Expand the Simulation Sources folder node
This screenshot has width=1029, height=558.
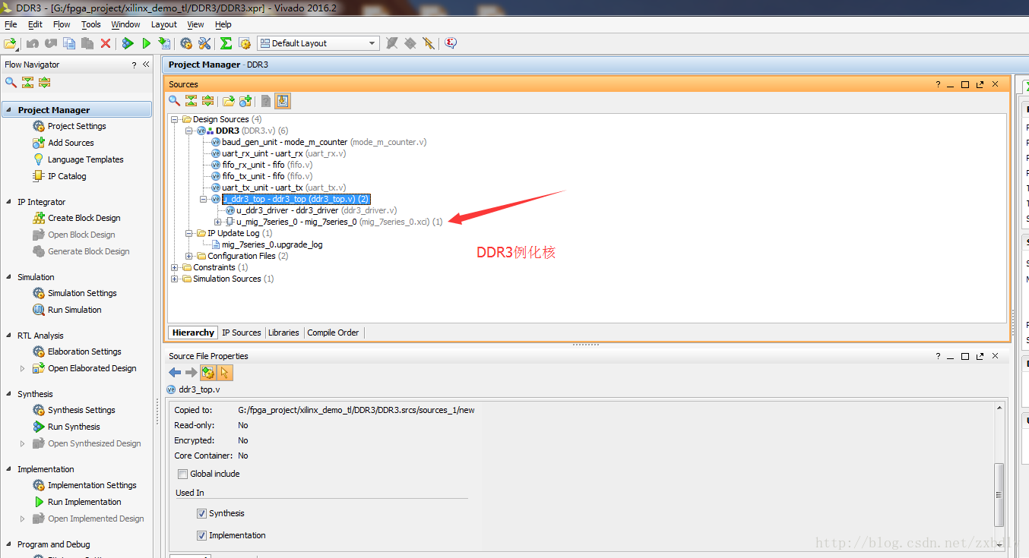pyautogui.click(x=175, y=279)
